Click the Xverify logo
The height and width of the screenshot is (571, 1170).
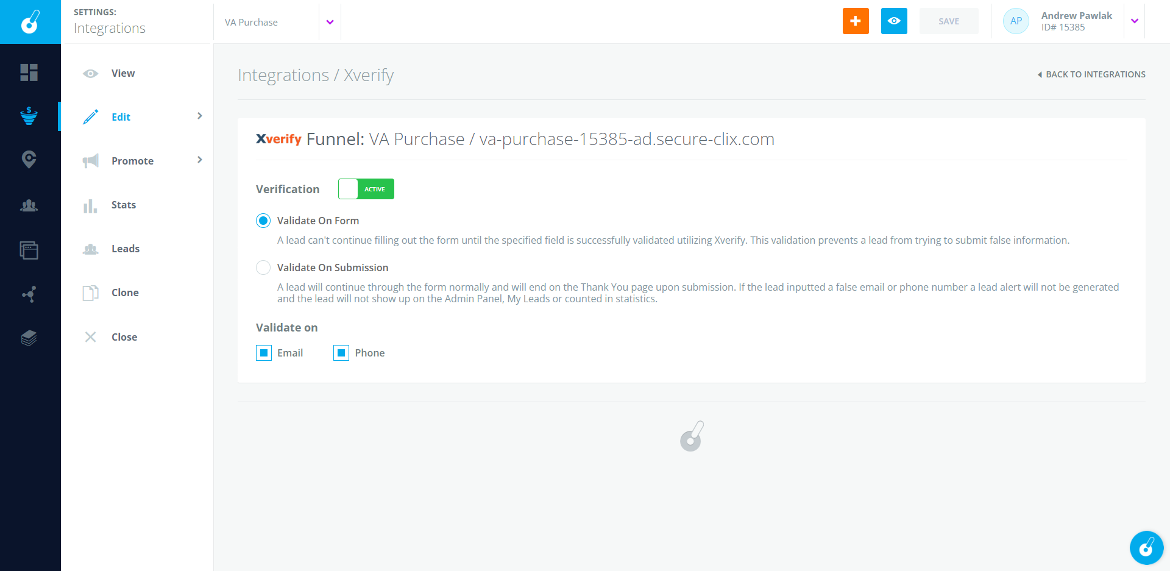[x=278, y=139]
